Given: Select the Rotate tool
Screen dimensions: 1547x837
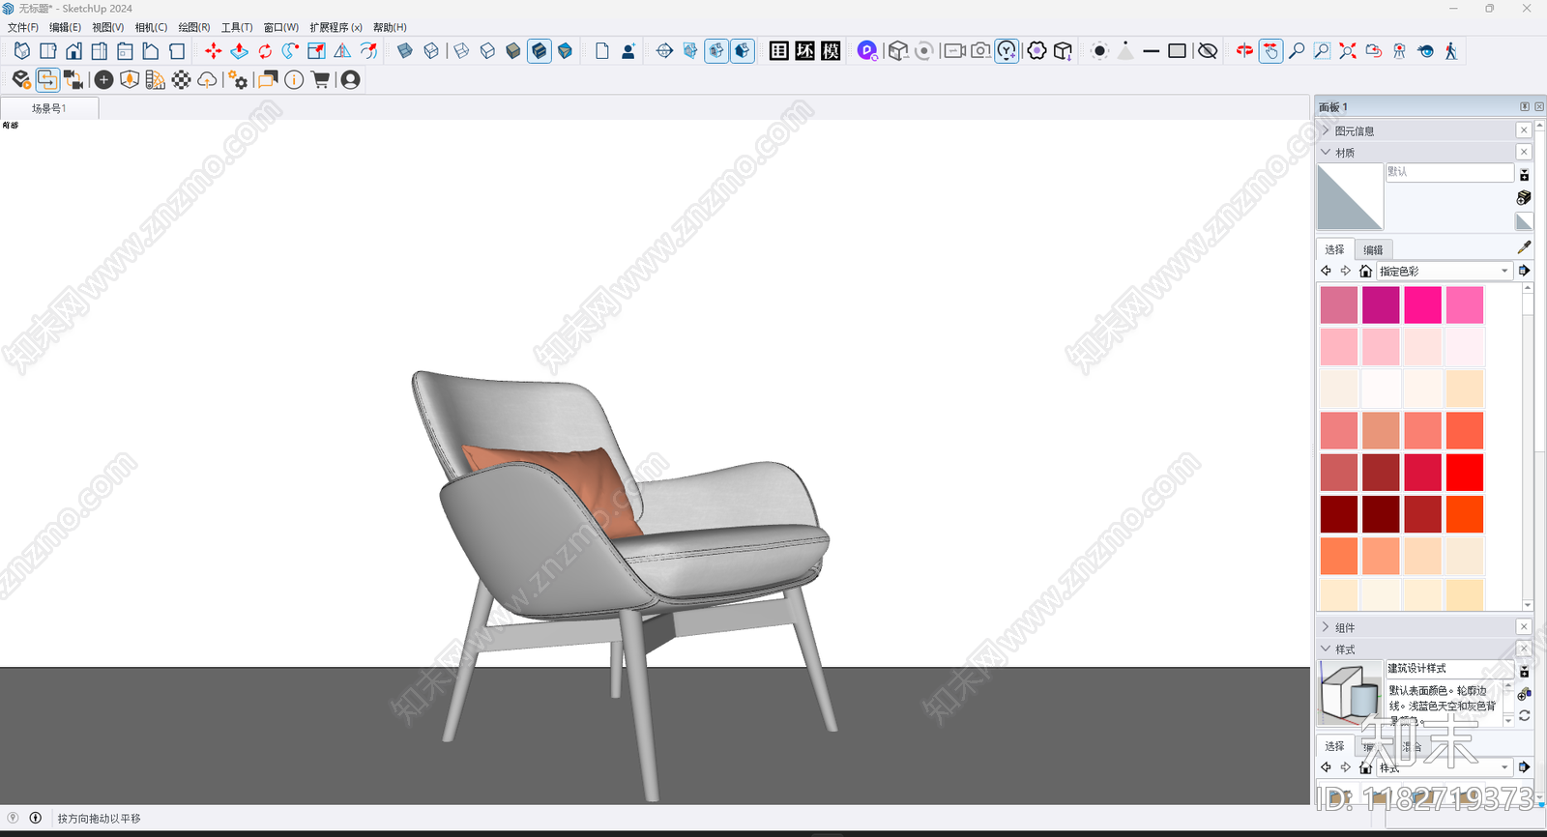Looking at the screenshot, I should pos(265,50).
